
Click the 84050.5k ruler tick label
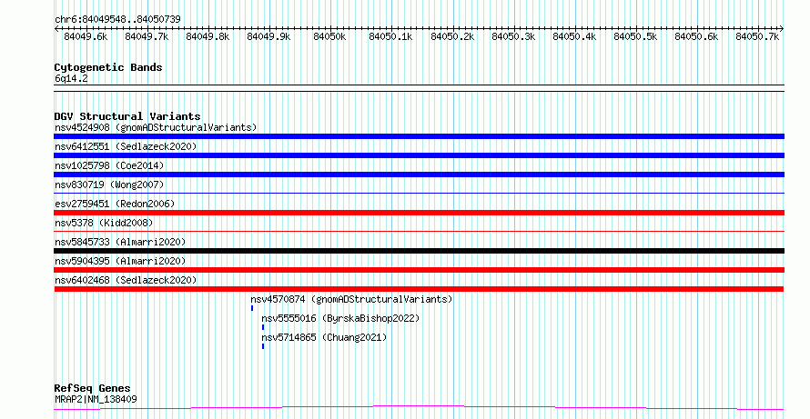635,36
